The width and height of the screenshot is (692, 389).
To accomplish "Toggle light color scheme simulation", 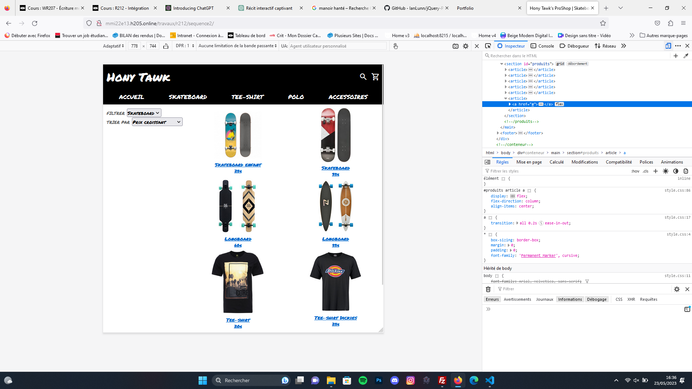I will pyautogui.click(x=666, y=171).
